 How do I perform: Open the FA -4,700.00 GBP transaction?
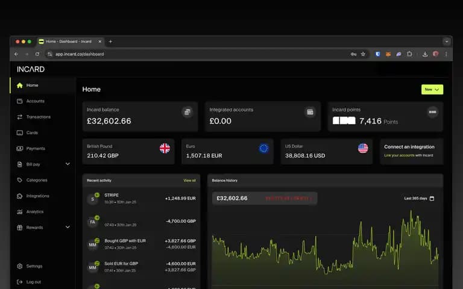click(x=141, y=222)
